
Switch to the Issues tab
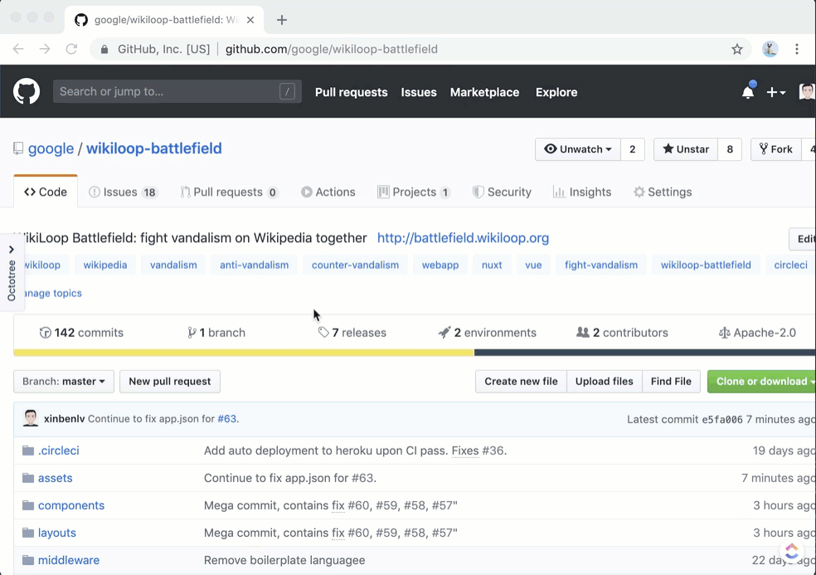click(x=123, y=192)
